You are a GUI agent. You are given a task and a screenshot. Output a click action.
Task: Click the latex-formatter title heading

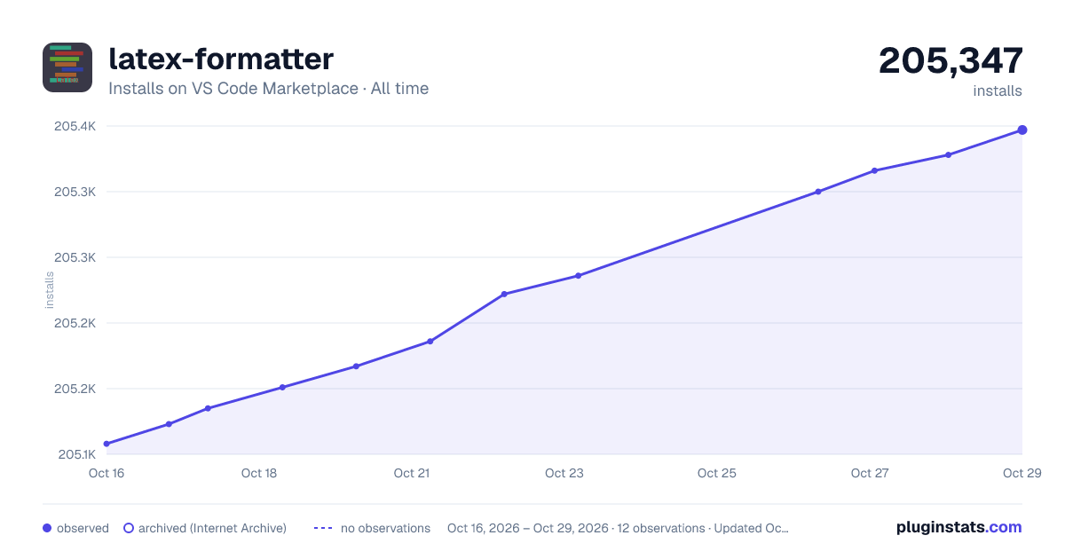pos(221,59)
